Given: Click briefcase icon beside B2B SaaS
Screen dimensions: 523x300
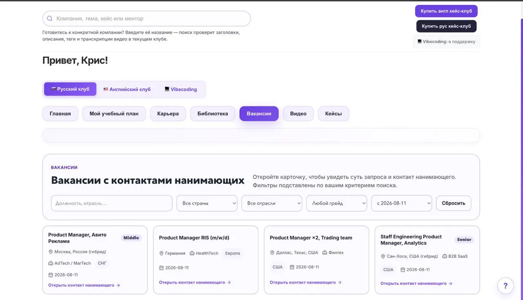Looking at the screenshot, I should point(445,256).
